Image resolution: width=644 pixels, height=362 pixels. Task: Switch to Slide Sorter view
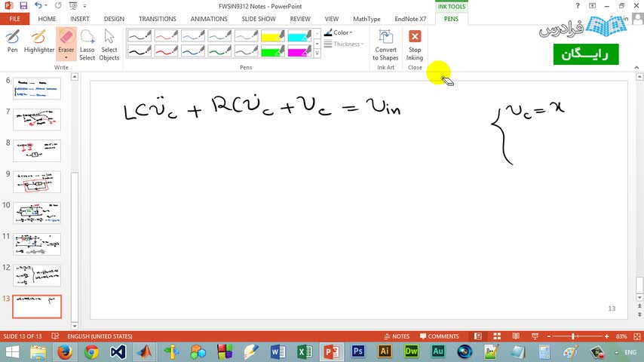(x=497, y=336)
